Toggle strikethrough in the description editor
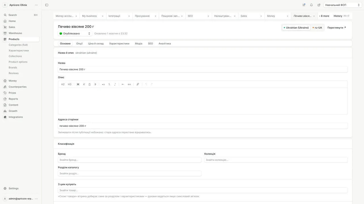Image resolution: width=364 pixels, height=204 pixels. [x=95, y=84]
